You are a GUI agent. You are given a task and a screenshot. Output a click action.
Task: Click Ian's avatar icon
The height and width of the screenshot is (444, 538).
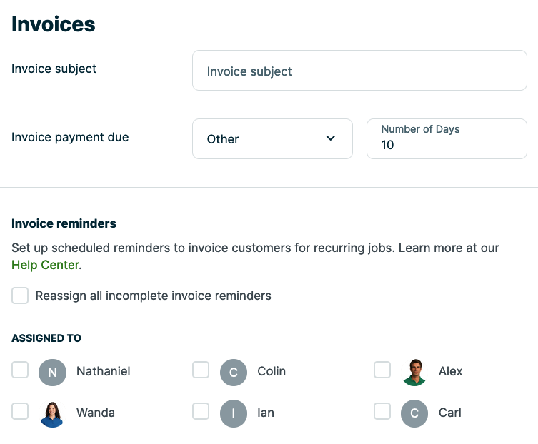coord(234,413)
